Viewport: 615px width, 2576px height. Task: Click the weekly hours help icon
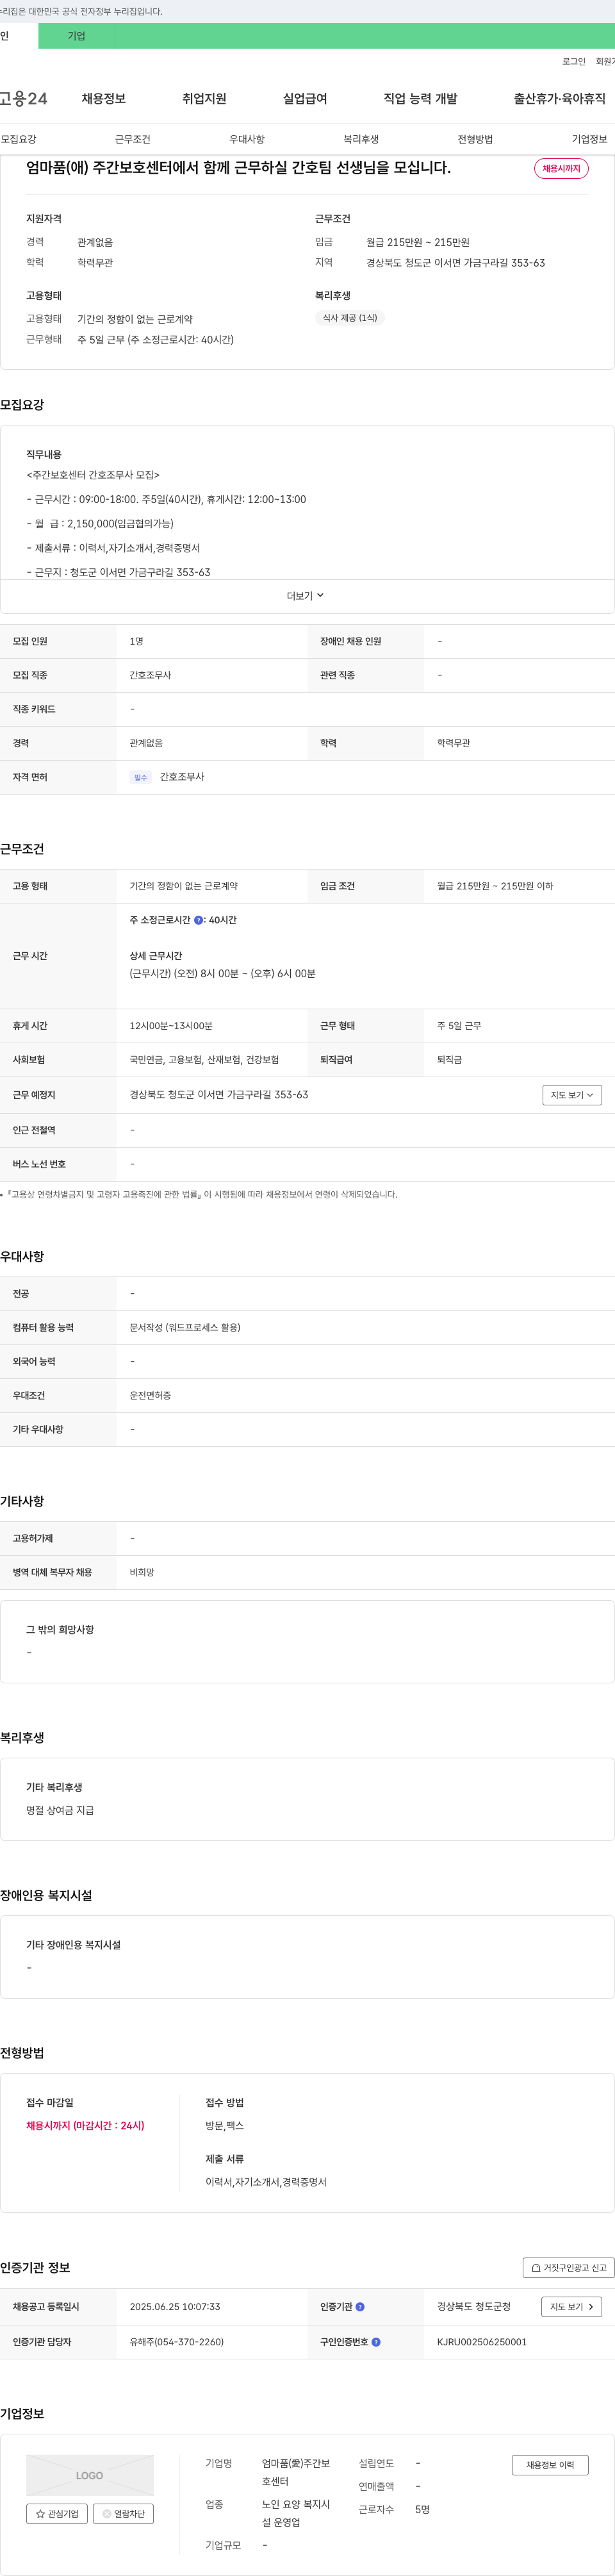pos(198,920)
